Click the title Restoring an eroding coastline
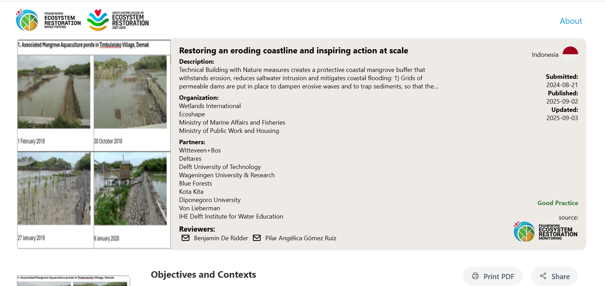The image size is (605, 286). pyautogui.click(x=293, y=51)
